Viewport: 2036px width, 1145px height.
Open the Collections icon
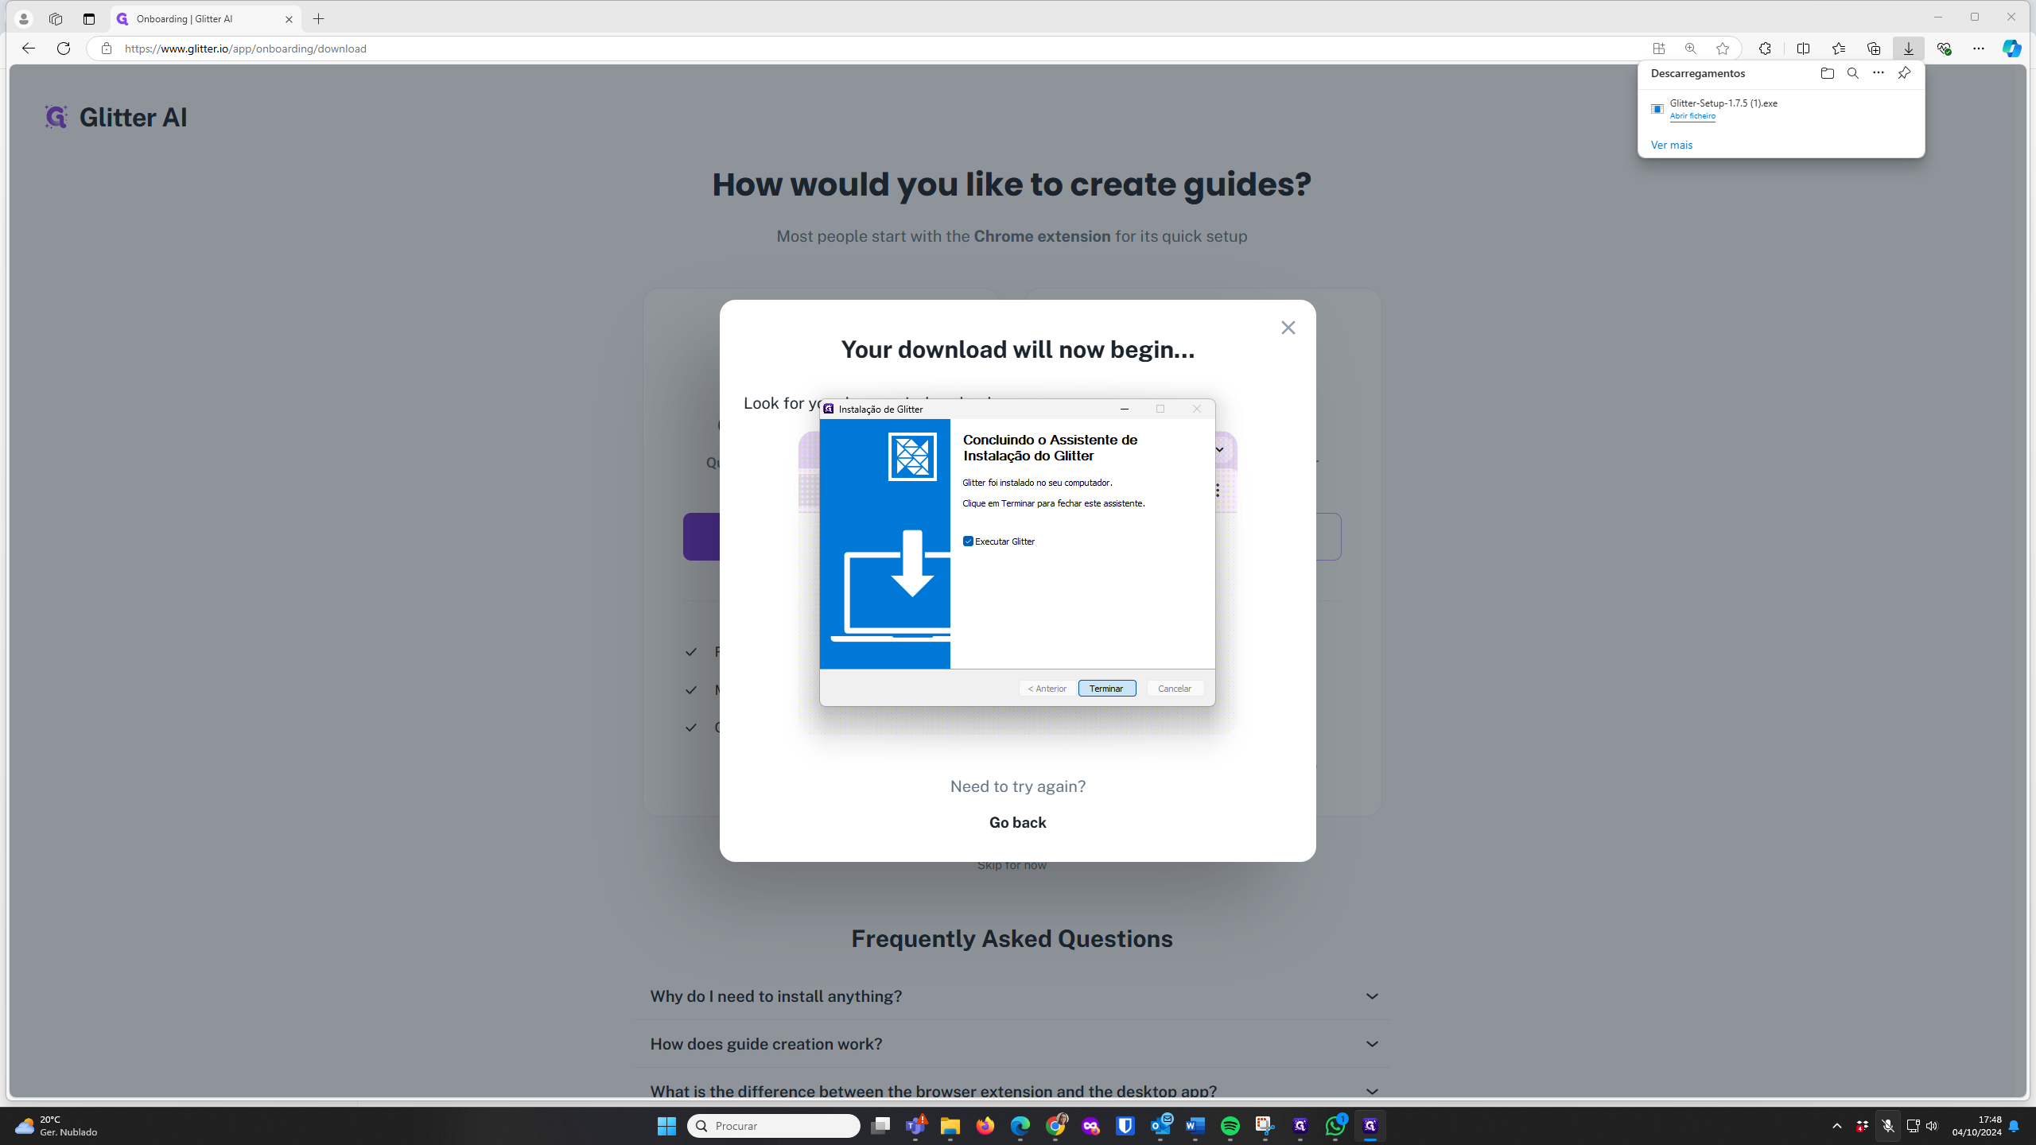(x=1874, y=49)
